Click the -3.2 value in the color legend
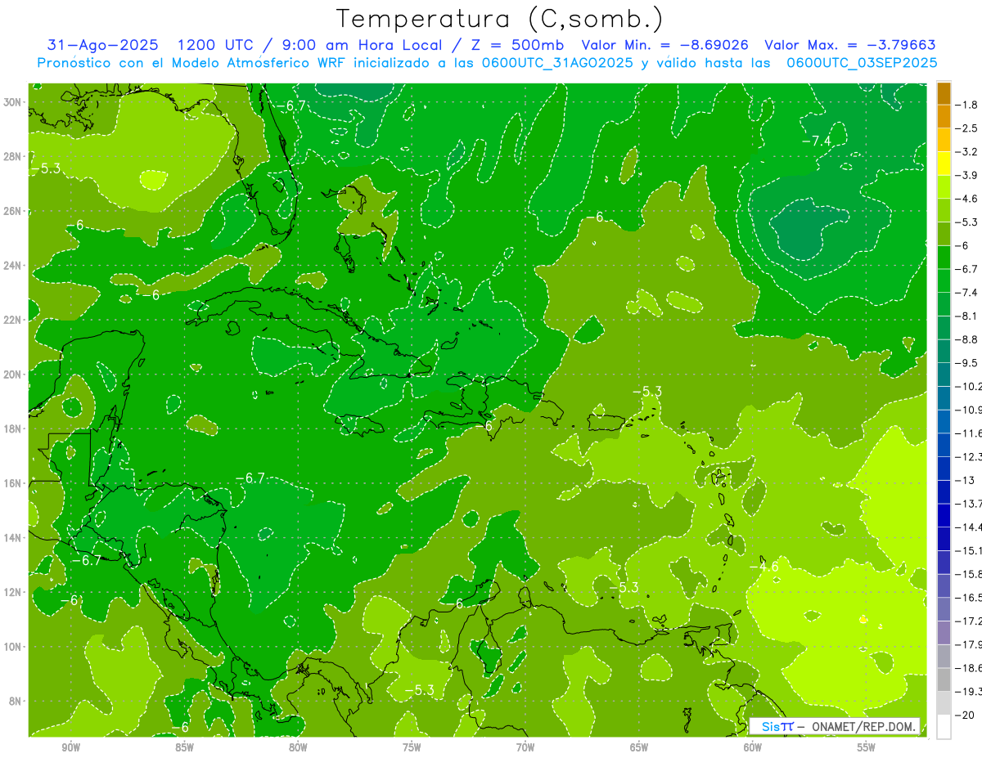This screenshot has height=758, width=982. click(x=966, y=152)
